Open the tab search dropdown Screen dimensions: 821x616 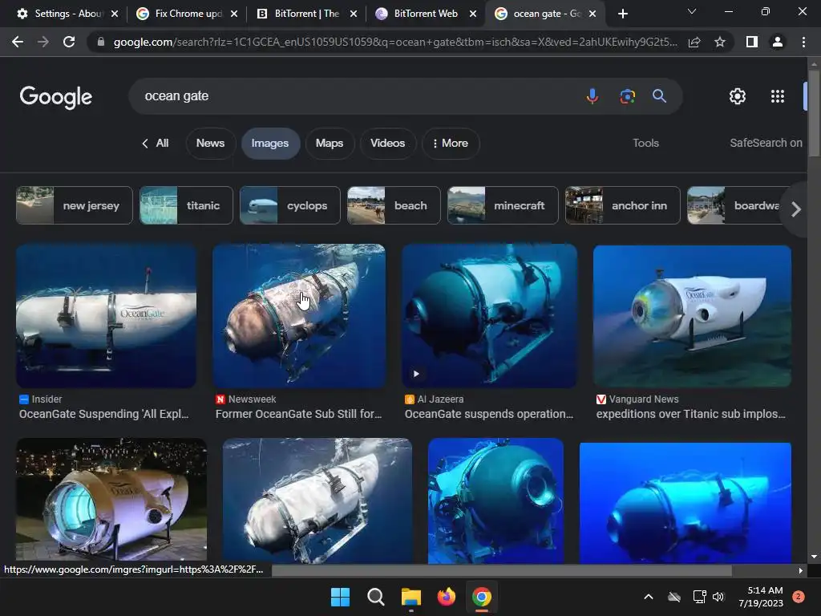click(692, 11)
